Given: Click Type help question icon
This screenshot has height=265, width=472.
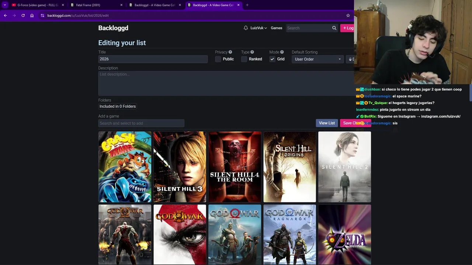Looking at the screenshot, I should point(252,52).
